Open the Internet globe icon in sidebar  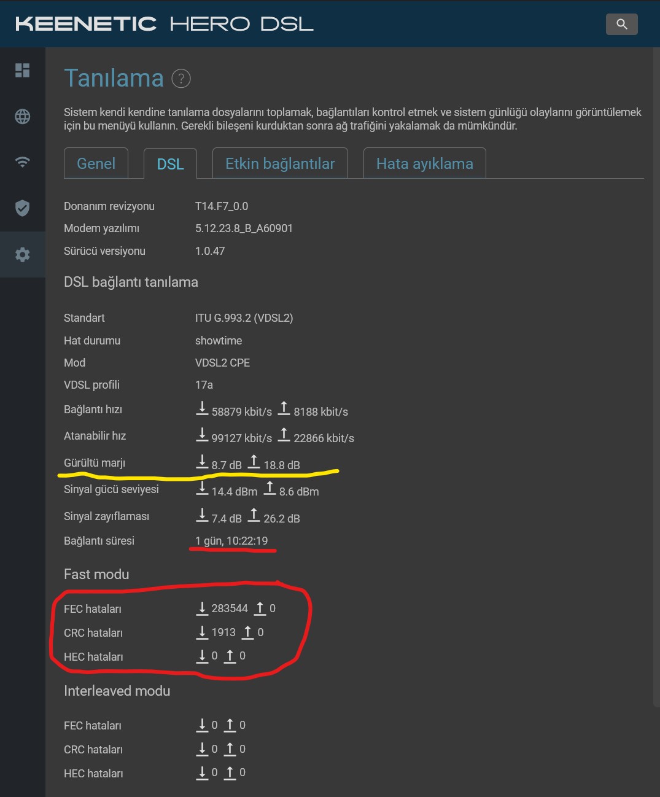point(23,116)
